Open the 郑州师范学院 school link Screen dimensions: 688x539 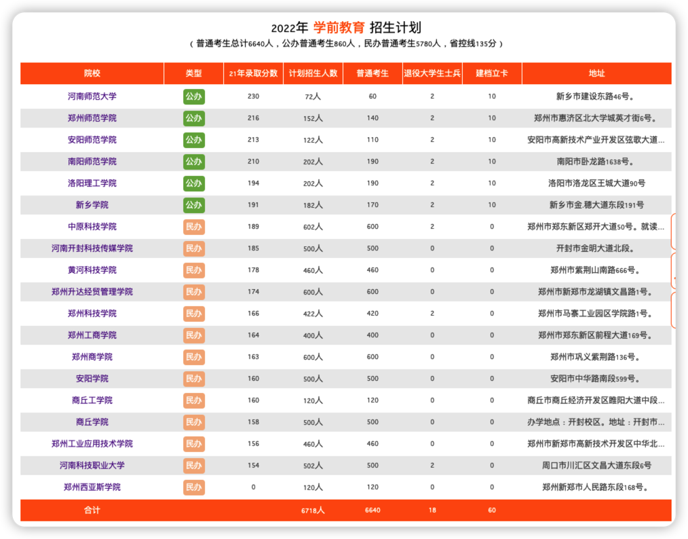pyautogui.click(x=92, y=118)
